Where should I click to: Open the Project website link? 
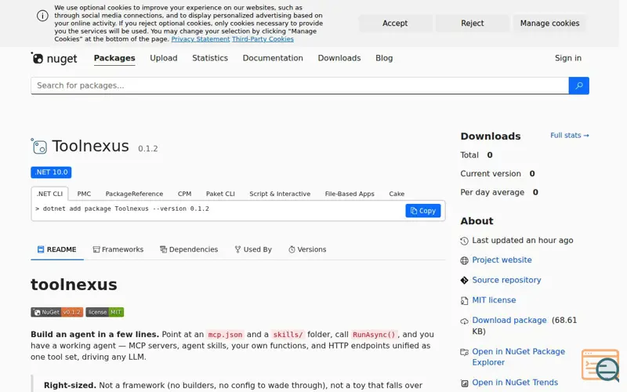(502, 260)
